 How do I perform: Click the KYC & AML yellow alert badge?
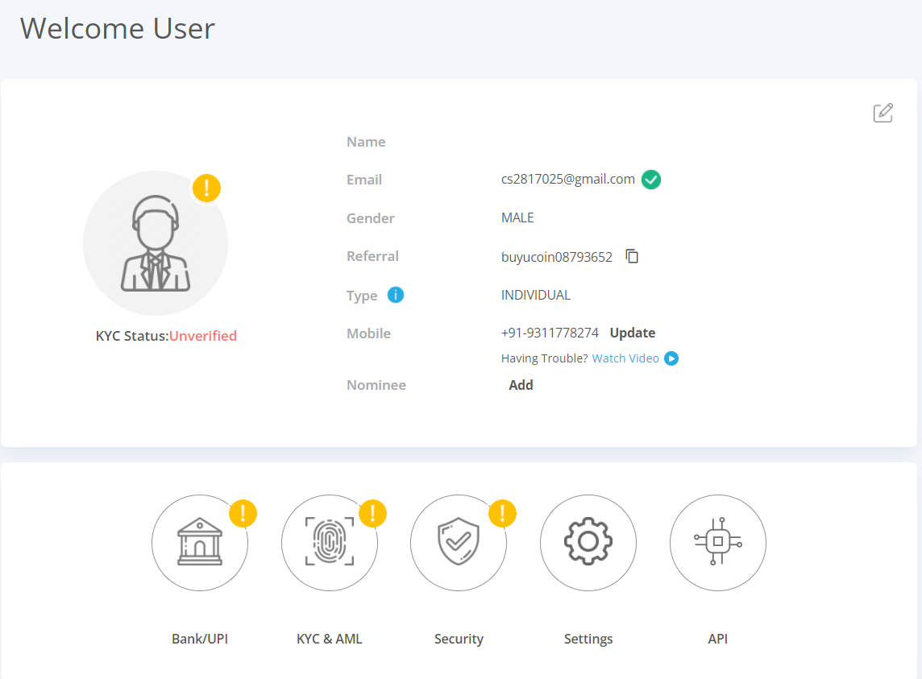click(373, 513)
